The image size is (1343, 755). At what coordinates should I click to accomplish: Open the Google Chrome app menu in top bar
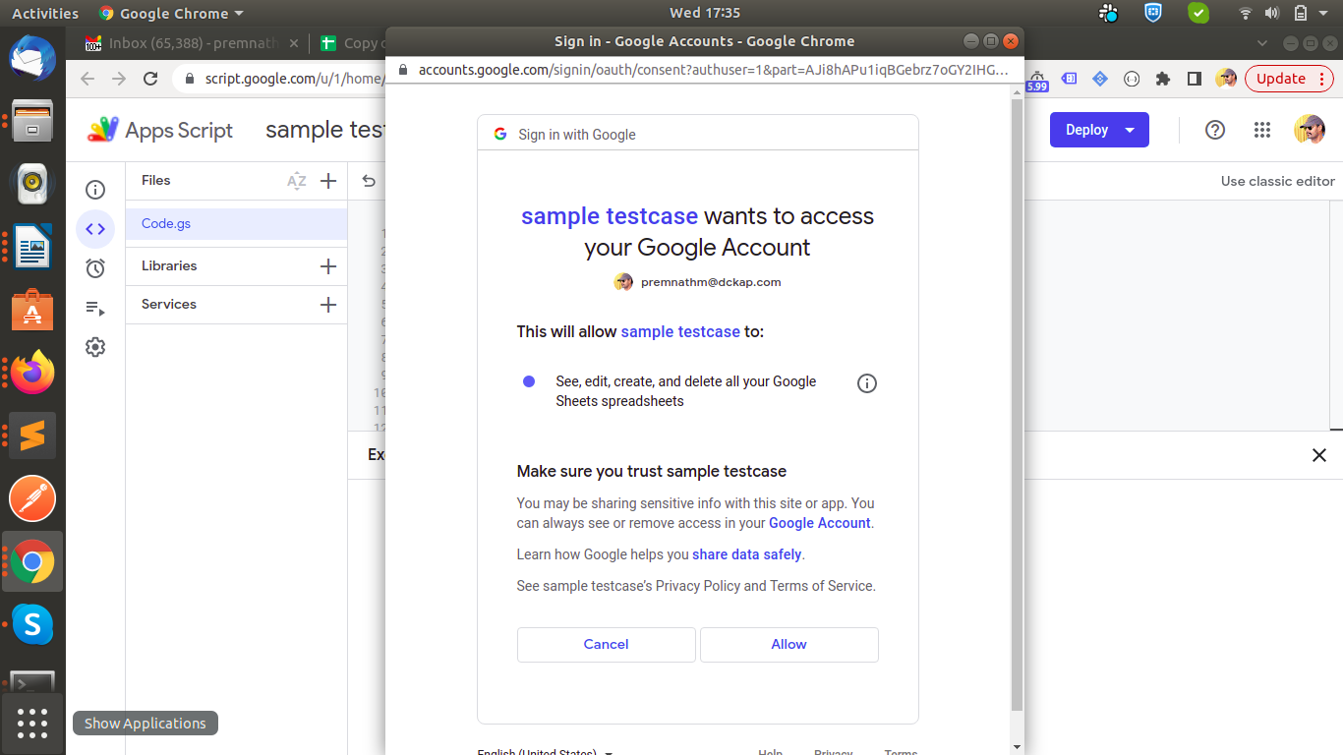click(171, 13)
